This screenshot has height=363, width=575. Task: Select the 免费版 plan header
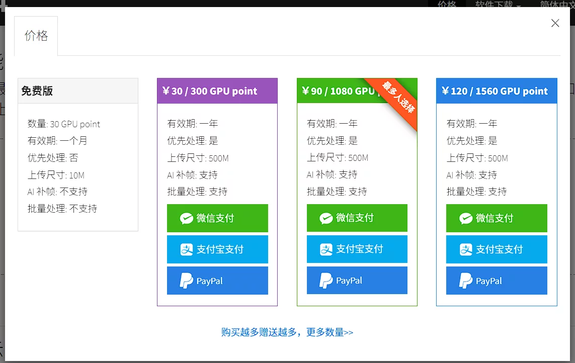point(78,91)
